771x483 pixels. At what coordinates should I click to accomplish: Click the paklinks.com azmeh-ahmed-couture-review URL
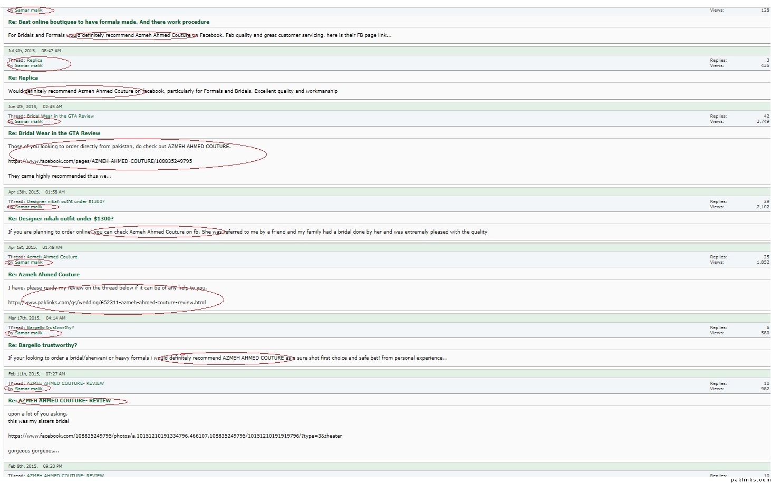107,303
